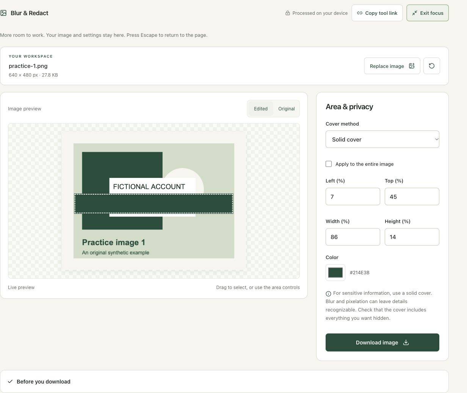This screenshot has height=393, width=467.
Task: Enable Apply to the entire image
Action: tap(329, 164)
